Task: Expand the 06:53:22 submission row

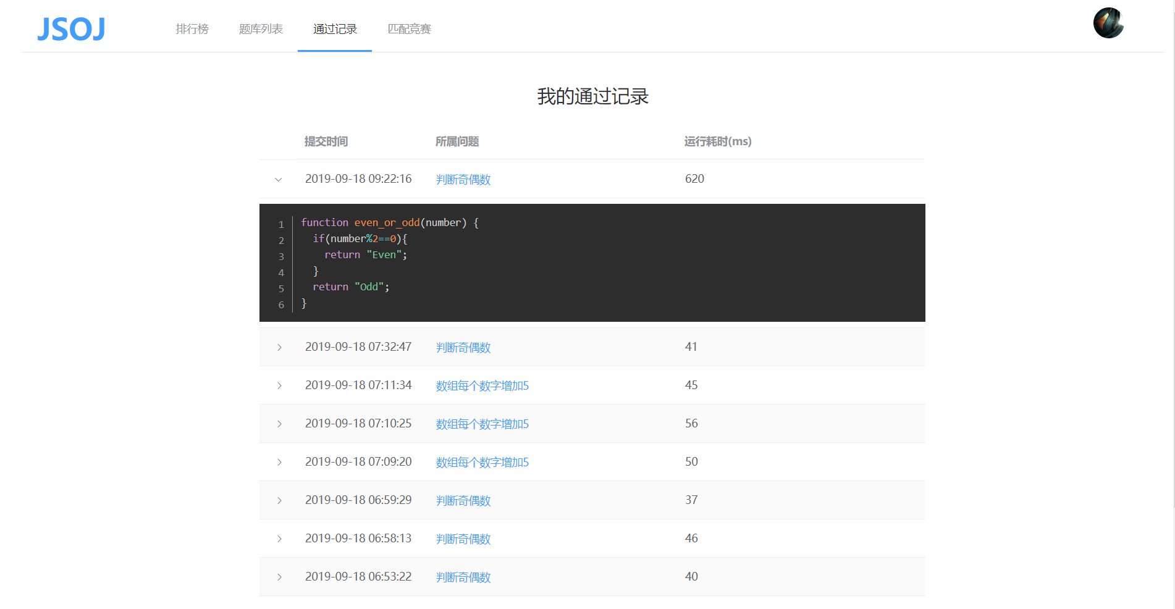Action: (279, 577)
